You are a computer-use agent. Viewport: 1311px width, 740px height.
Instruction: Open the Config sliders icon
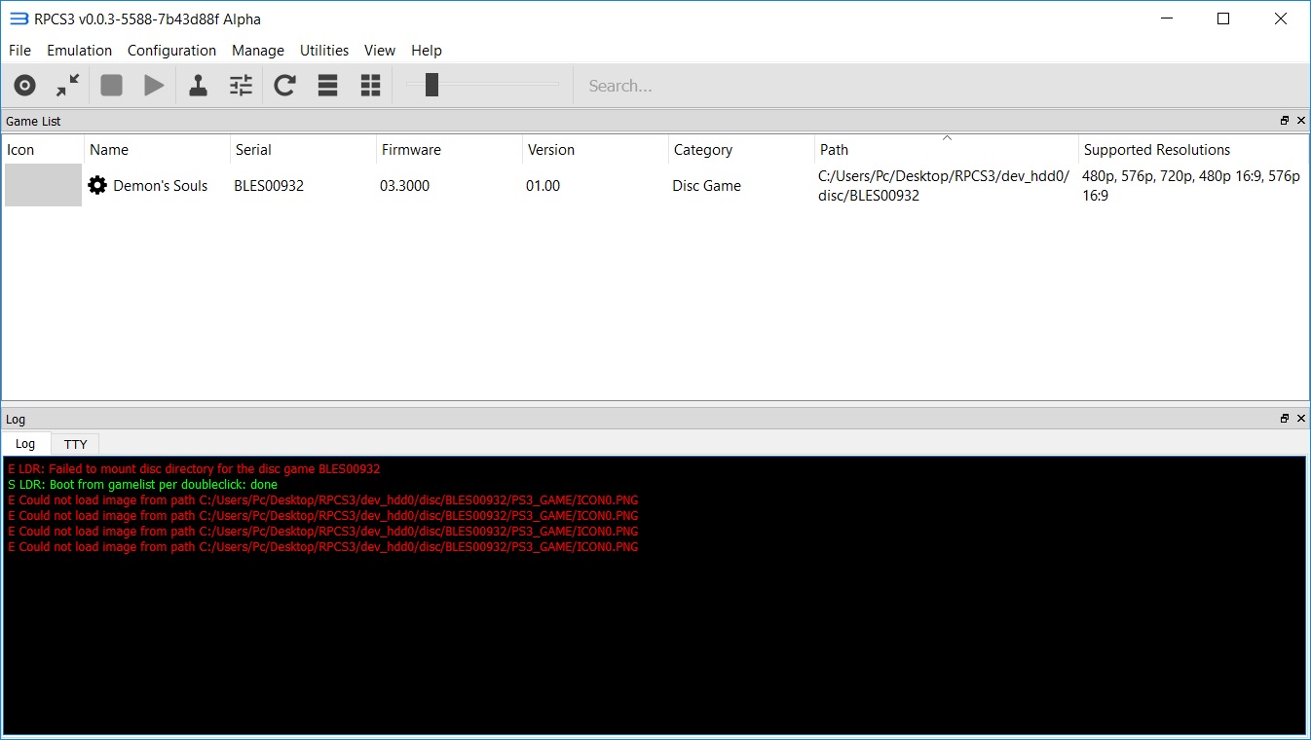click(x=241, y=86)
